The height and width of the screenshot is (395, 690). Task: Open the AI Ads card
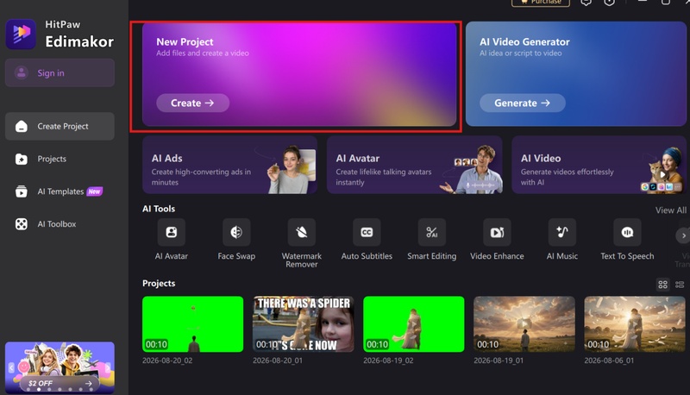229,165
